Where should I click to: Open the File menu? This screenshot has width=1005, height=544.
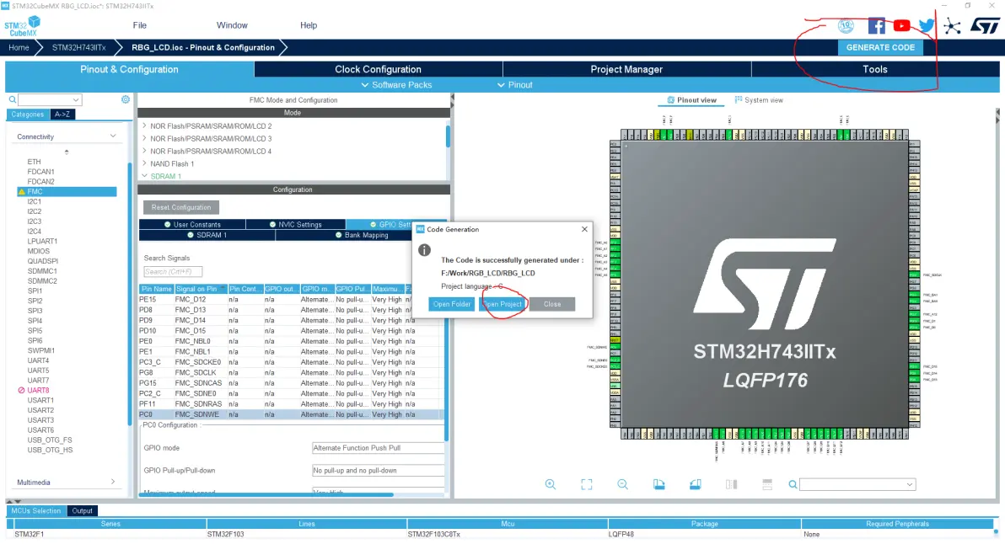(x=140, y=25)
